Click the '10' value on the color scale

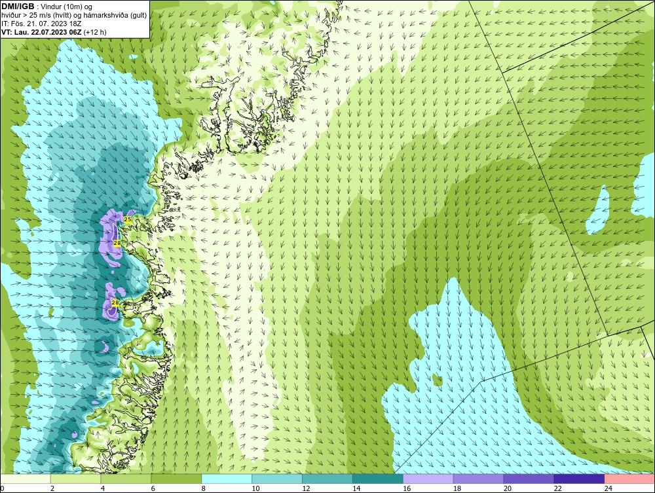point(255,488)
